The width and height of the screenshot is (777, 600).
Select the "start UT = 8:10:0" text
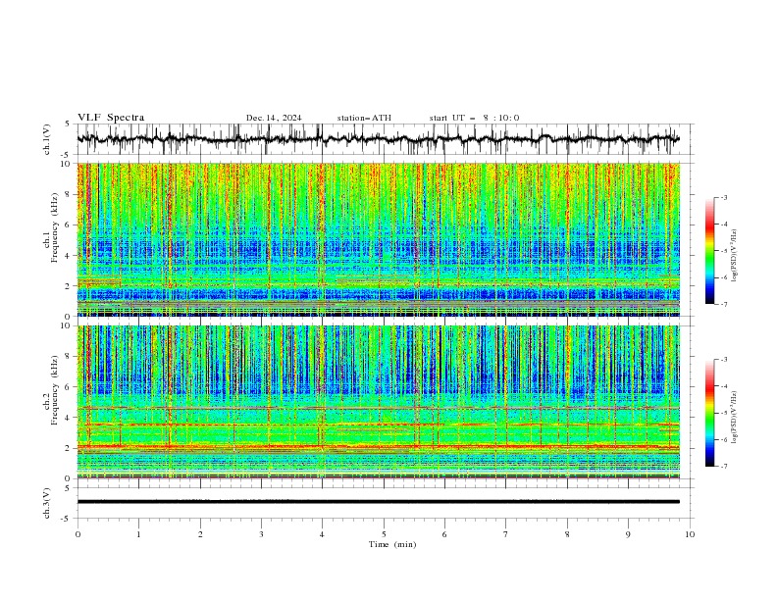tap(474, 118)
